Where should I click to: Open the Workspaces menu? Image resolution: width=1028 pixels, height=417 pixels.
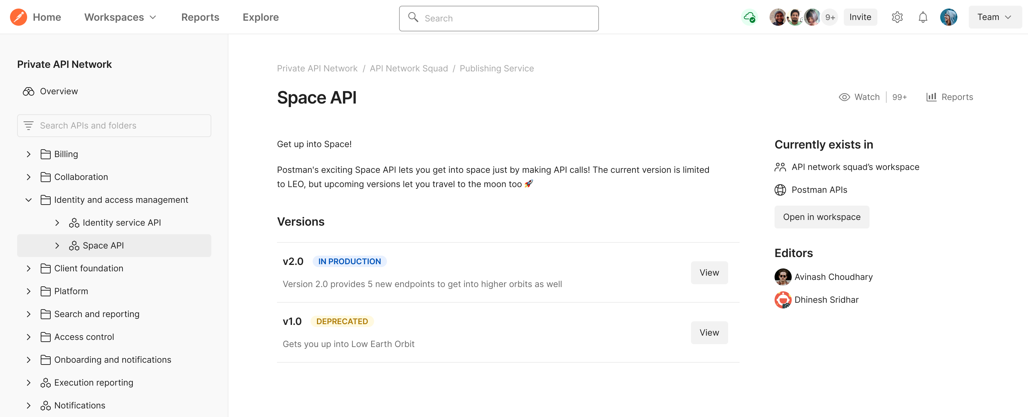coord(119,17)
